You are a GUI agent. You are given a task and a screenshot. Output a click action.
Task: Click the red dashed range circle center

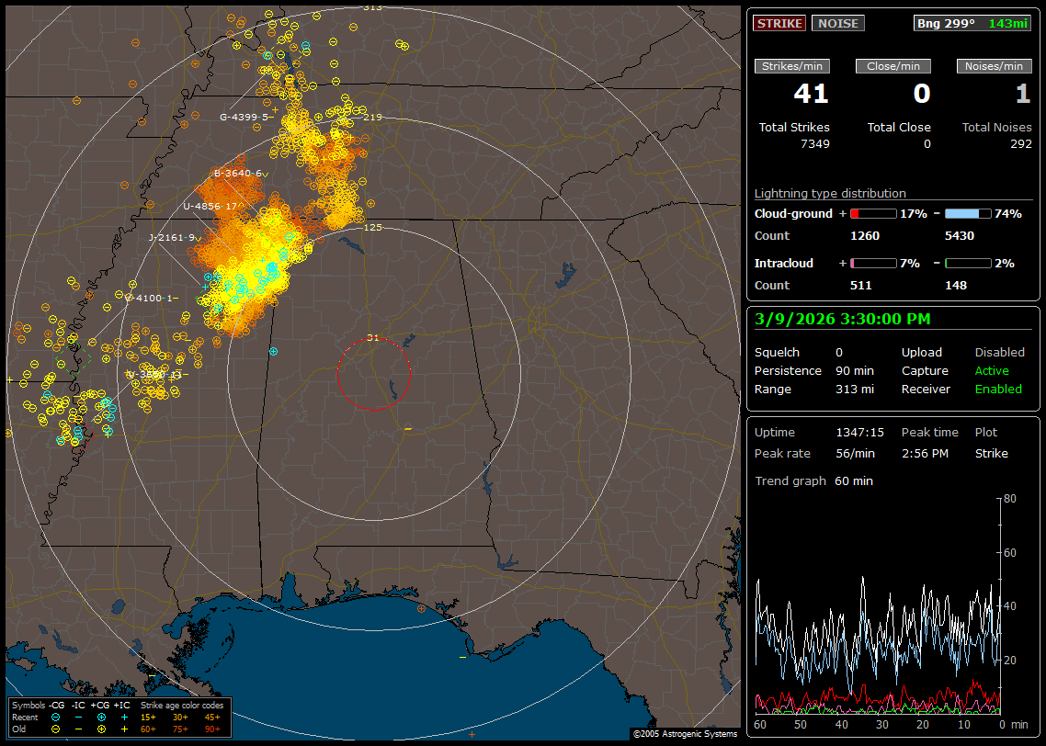[x=373, y=373]
